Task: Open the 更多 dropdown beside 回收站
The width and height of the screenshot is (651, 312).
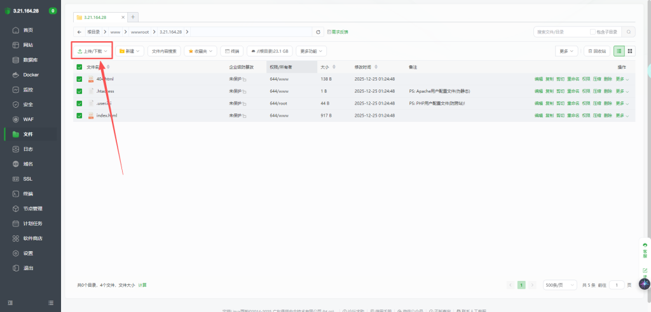Action: click(x=566, y=51)
